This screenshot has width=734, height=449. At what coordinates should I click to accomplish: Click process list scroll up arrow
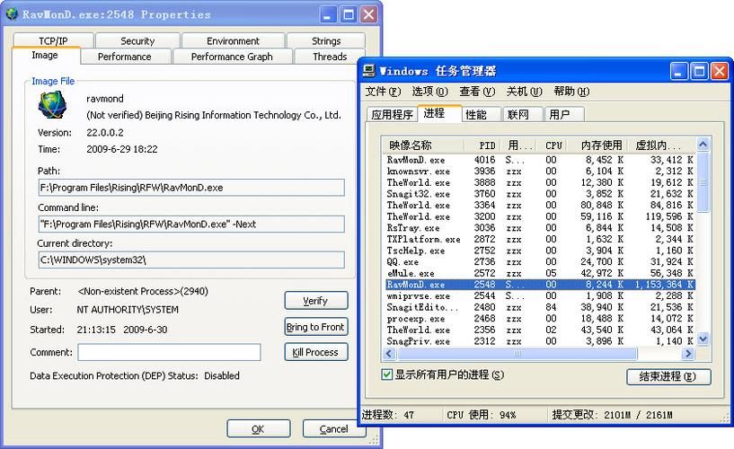pyautogui.click(x=703, y=145)
